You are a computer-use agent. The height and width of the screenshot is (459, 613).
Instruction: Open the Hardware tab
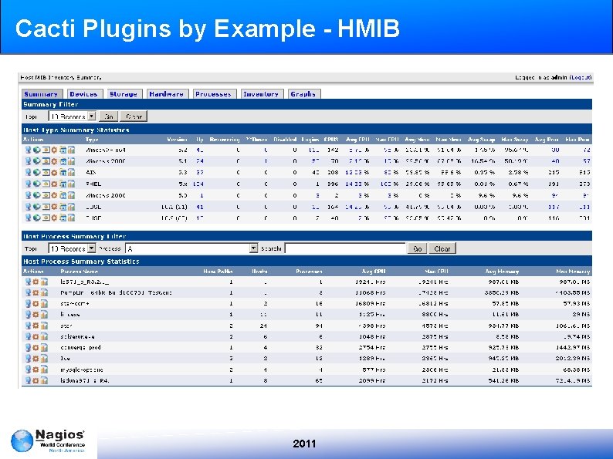[167, 94]
